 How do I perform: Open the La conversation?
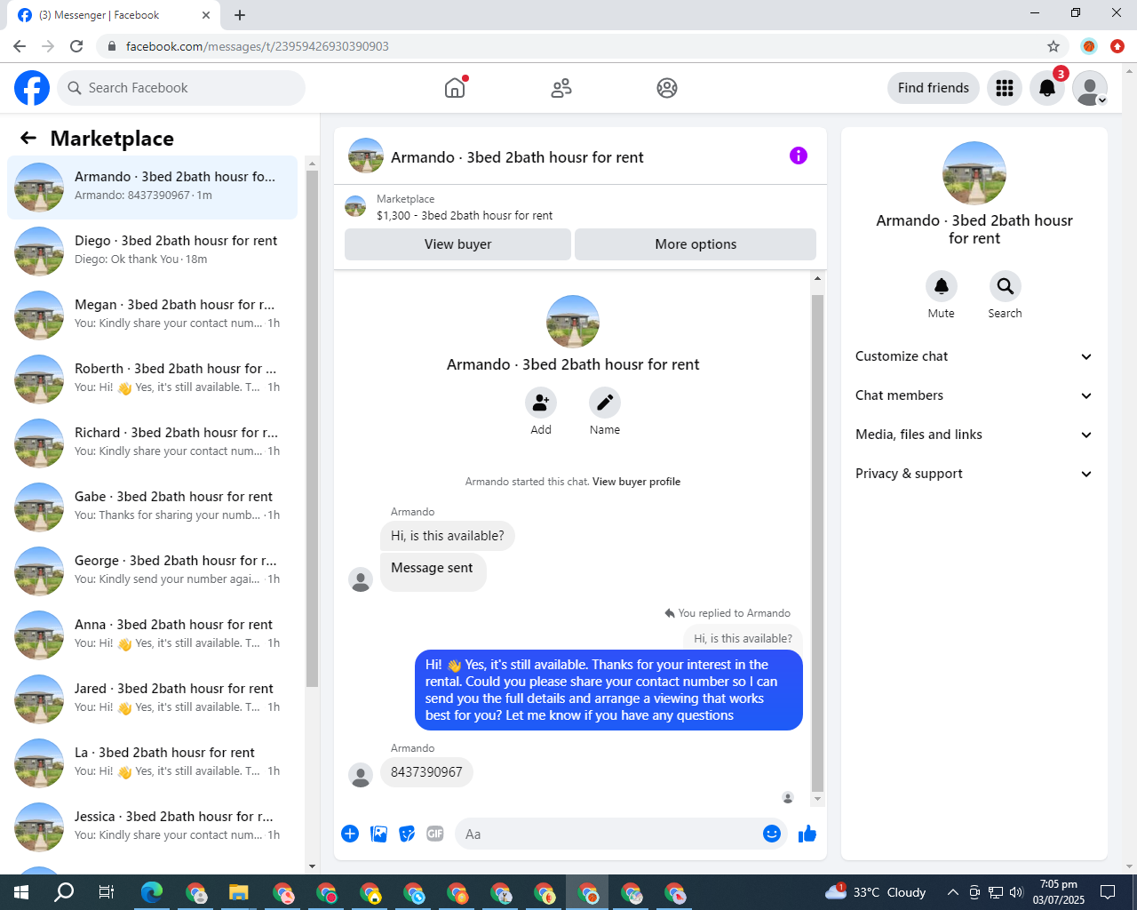point(153,762)
